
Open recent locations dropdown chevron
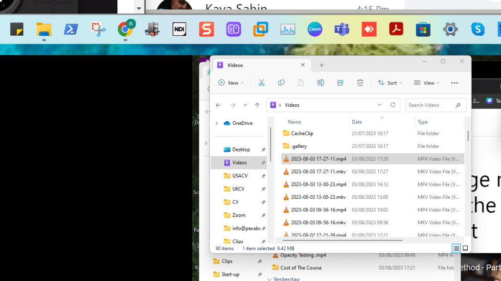tap(245, 105)
